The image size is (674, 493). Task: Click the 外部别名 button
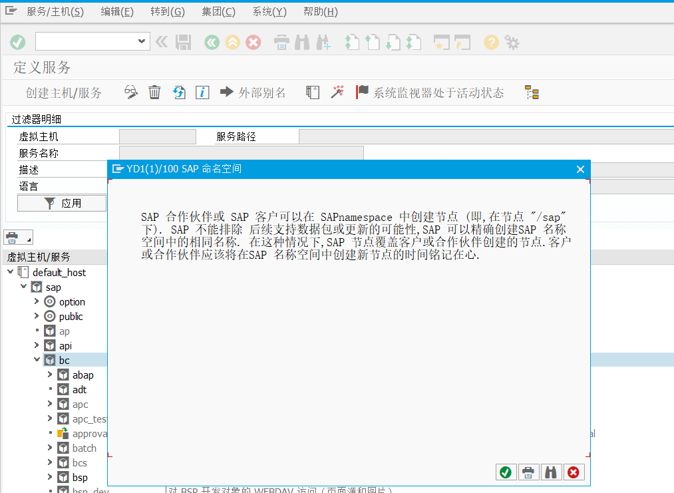pyautogui.click(x=253, y=92)
